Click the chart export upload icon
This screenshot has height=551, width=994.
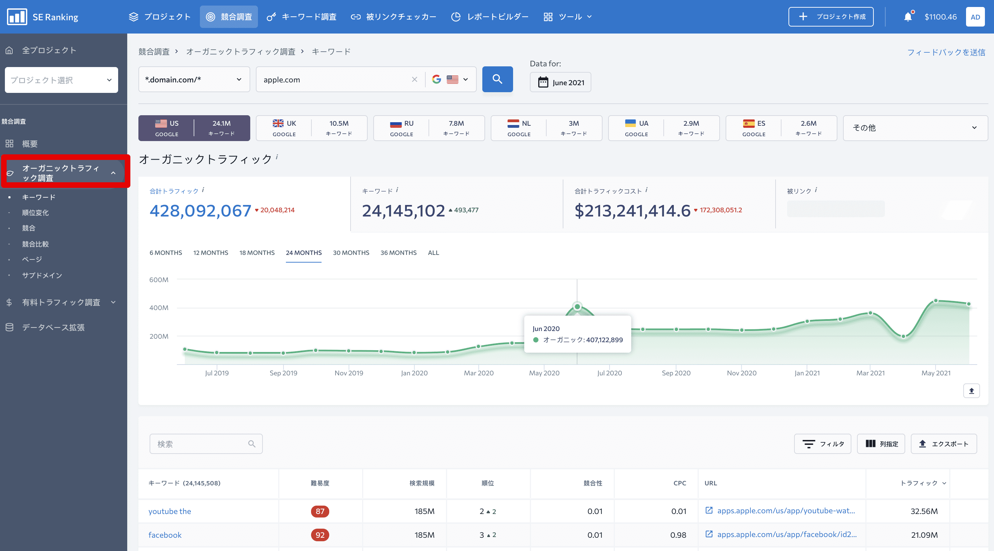971,391
